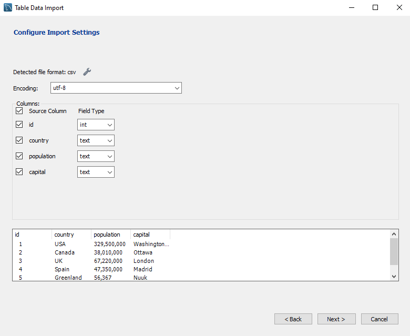410x336 pixels.
Task: Change the population field type dropdown
Action: (96, 156)
